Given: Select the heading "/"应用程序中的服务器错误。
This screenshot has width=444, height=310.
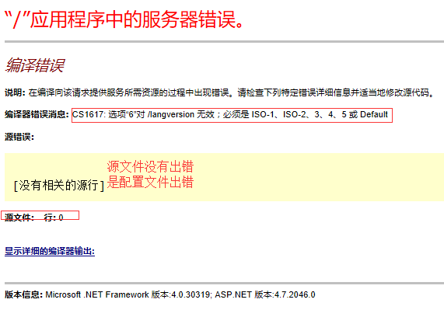Looking at the screenshot, I should click(x=124, y=19).
